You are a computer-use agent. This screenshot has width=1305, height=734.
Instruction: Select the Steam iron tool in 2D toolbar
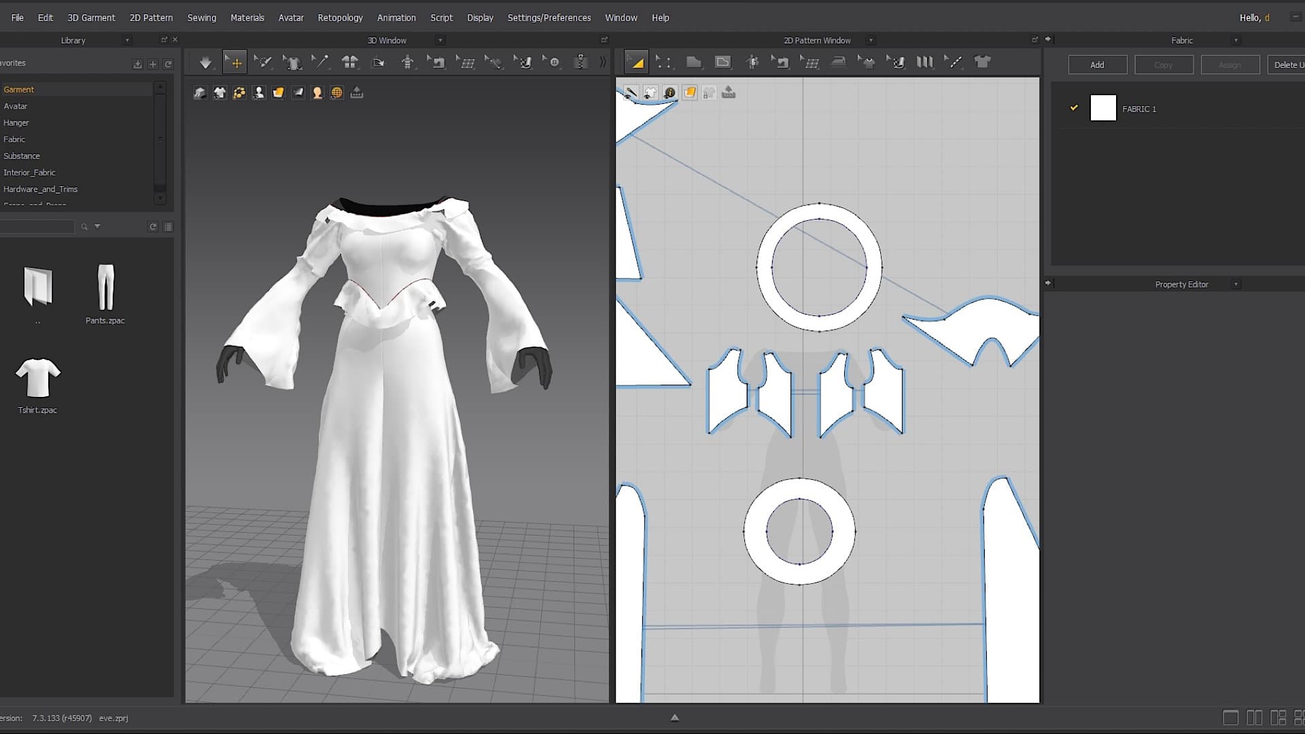pyautogui.click(x=839, y=63)
